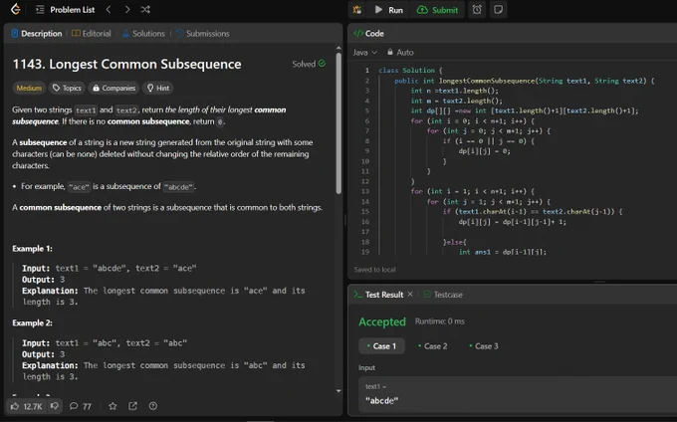Click the text1 input value "abcde"
Viewport: 677px width, 422px height.
point(381,400)
